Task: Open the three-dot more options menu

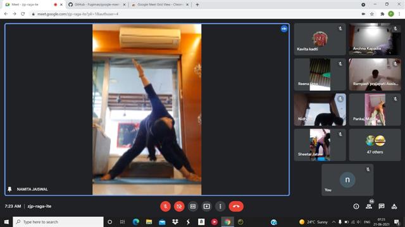Action: click(x=220, y=206)
